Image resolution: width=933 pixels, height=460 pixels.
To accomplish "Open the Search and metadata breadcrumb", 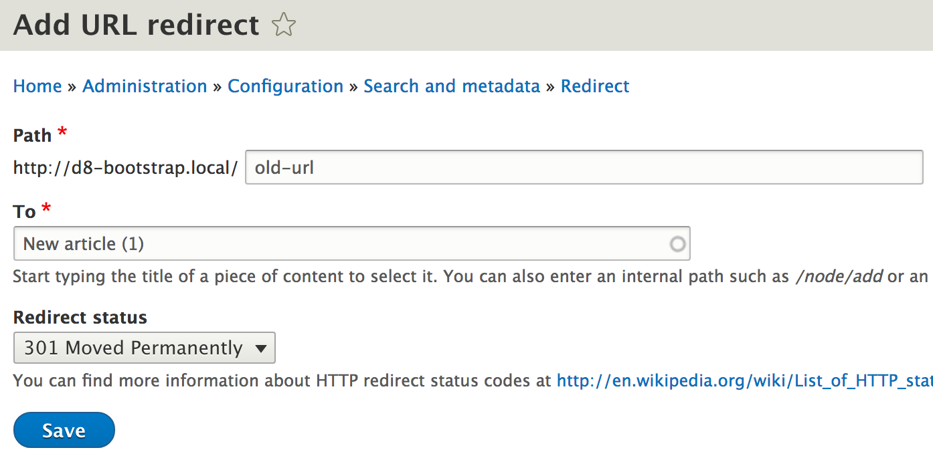I will tap(452, 86).
